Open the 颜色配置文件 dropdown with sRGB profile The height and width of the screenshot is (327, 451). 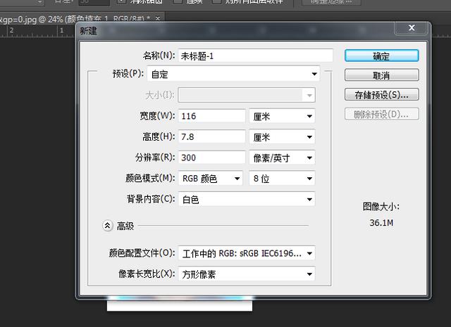coord(247,253)
